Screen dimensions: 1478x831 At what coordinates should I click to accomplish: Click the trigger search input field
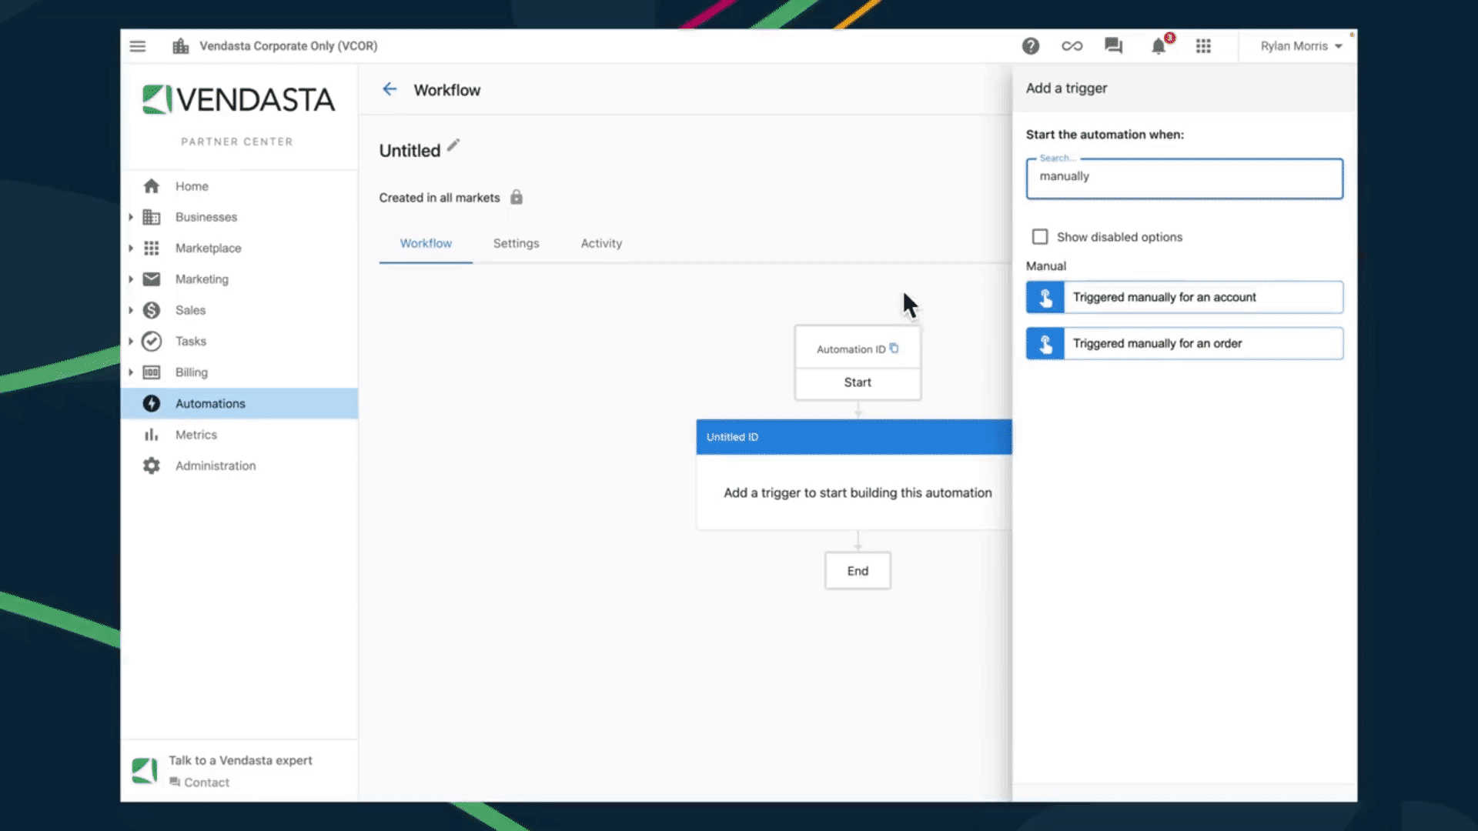click(x=1184, y=177)
